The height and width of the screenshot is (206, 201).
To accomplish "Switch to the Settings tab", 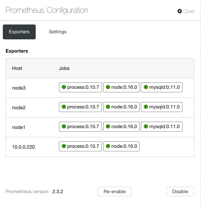I will pyautogui.click(x=58, y=32).
